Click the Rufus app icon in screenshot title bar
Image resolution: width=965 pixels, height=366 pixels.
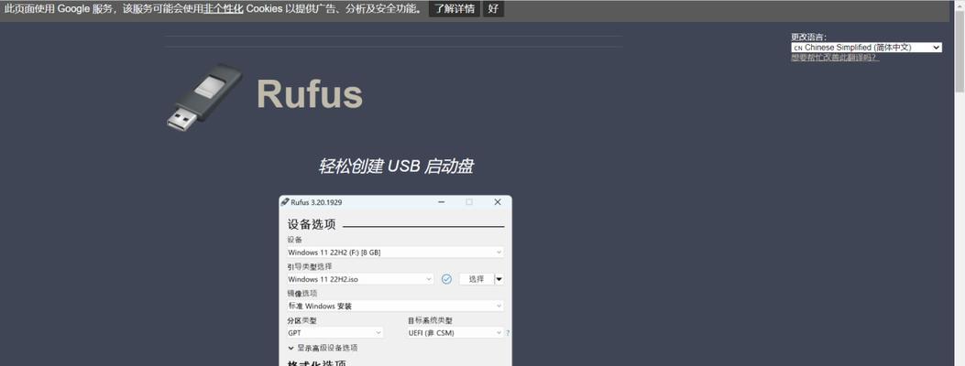(285, 202)
